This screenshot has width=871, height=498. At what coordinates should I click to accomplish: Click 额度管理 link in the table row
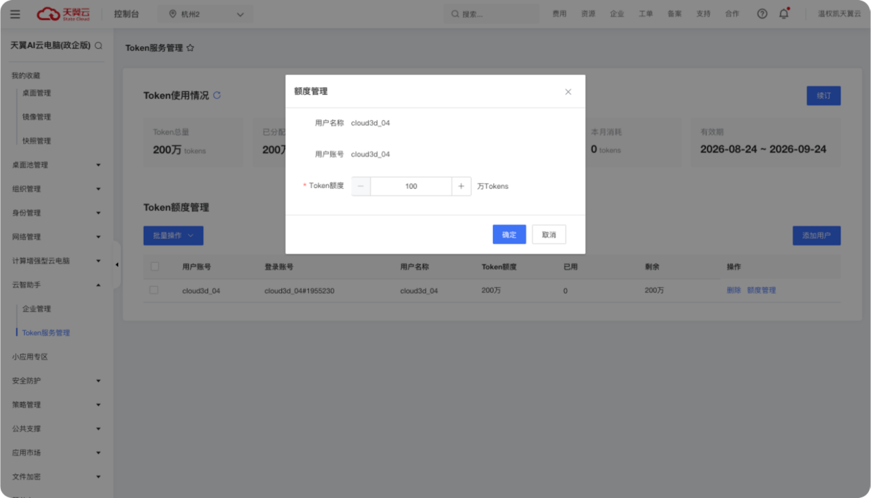coord(761,291)
